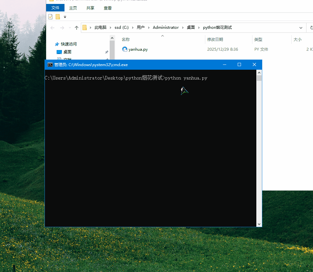Go forward with the Explorer forward arrow
This screenshot has height=272, width=313.
pyautogui.click(x=62, y=28)
